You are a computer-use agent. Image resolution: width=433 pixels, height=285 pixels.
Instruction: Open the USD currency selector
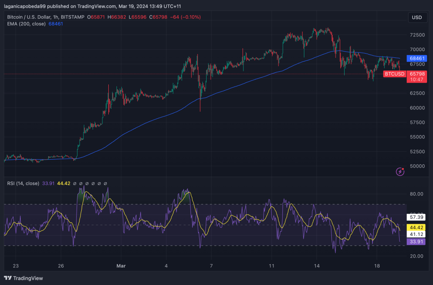(416, 17)
